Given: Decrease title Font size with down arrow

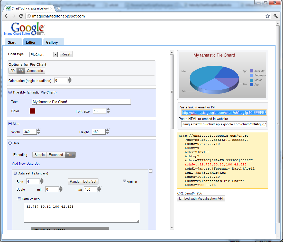Looking at the screenshot, I should click(x=108, y=112).
